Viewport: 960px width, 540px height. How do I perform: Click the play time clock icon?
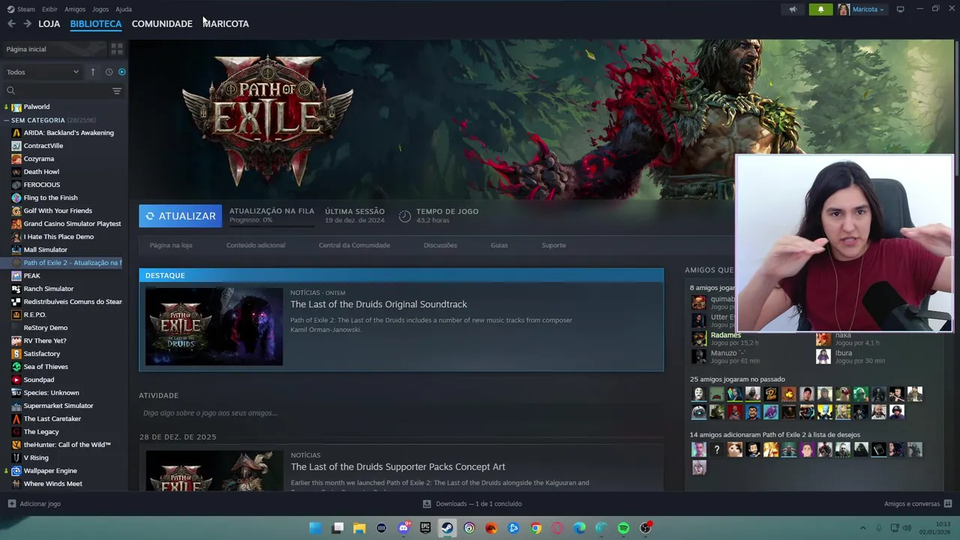(404, 216)
